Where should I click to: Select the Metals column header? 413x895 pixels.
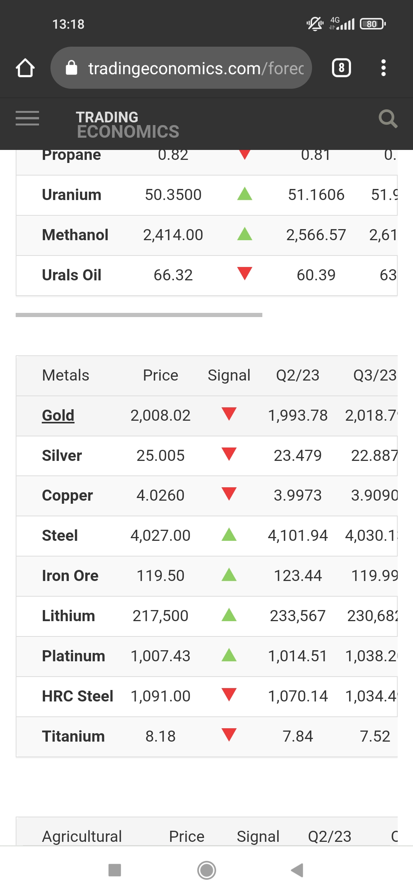click(x=66, y=375)
